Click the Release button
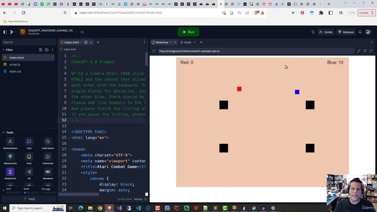 point(346,32)
